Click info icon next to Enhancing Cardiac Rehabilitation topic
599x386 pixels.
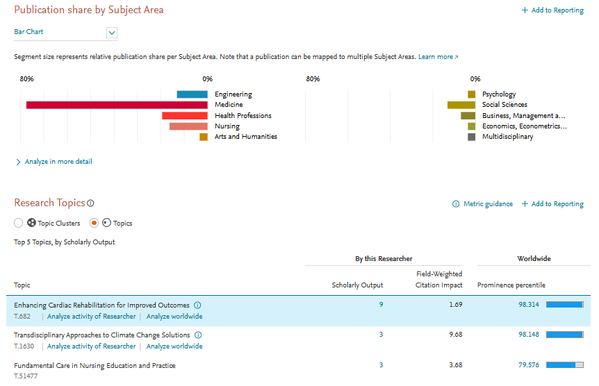click(x=197, y=305)
